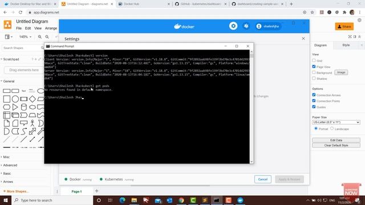
Task: Click zoom out magnifier in diagrams toolbar
Action: click(47, 36)
